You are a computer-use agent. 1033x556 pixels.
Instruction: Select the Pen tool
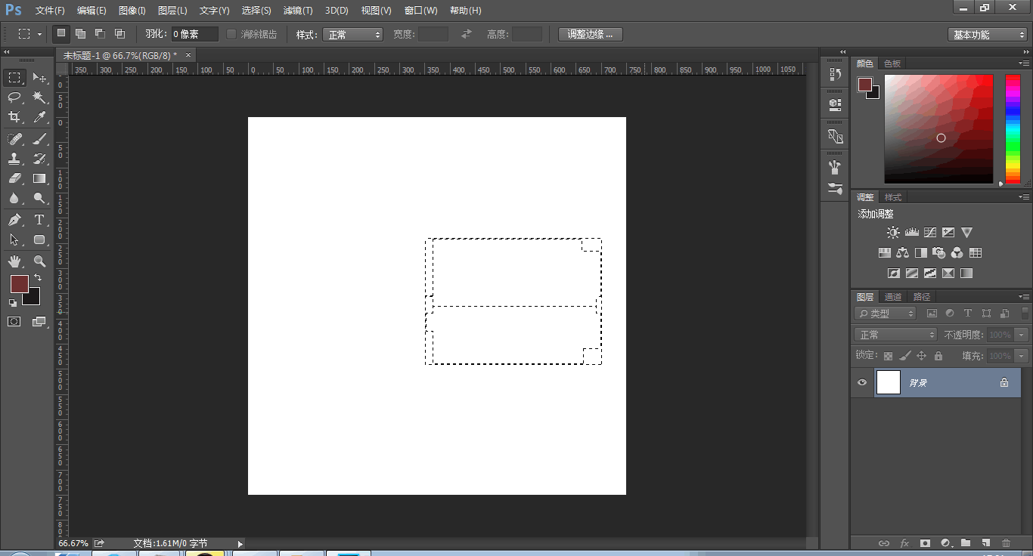tap(14, 220)
